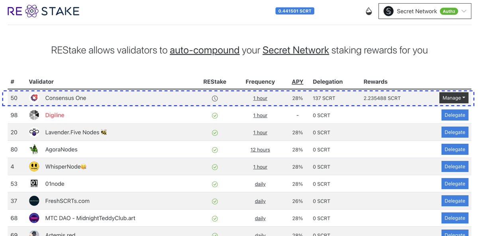Click the 12 hours frequency for AgoraNodes

coord(260,150)
